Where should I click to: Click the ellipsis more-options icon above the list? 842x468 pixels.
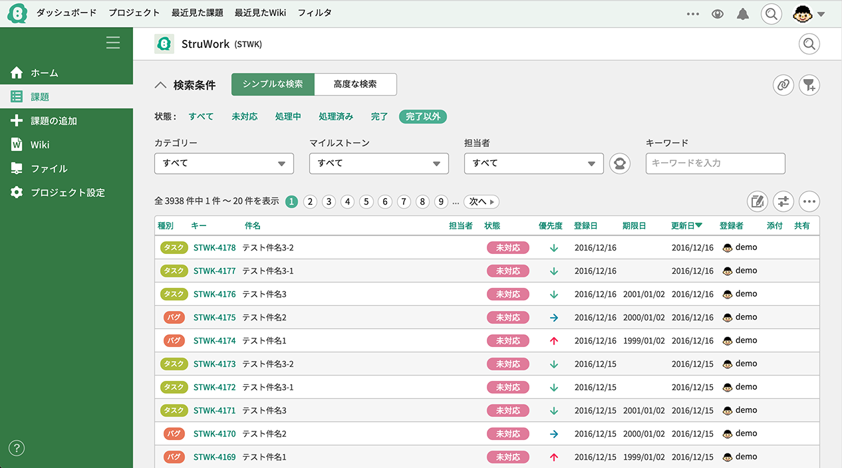pos(809,201)
